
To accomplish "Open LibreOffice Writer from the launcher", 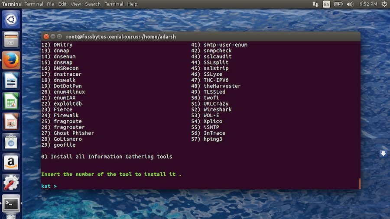I will [11, 81].
